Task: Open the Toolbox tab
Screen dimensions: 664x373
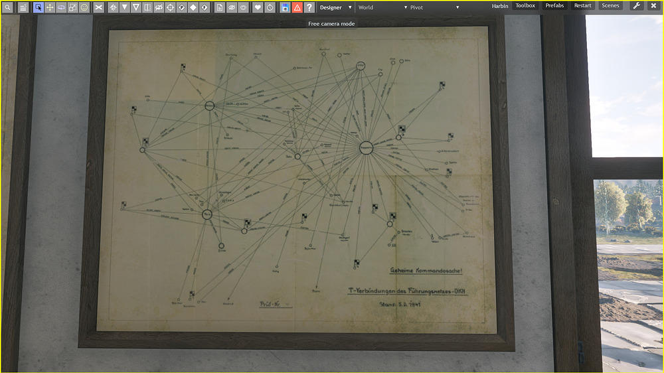Action: 525,6
